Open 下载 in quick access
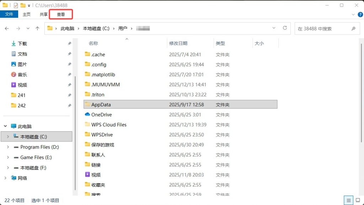Image resolution: width=364 pixels, height=205 pixels. point(22,44)
